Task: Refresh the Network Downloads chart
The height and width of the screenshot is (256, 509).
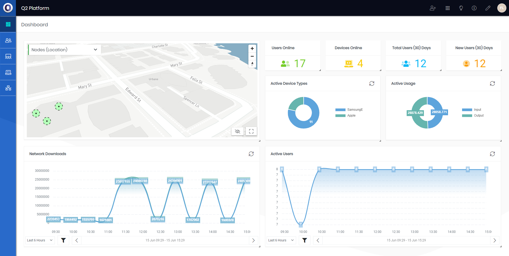Action: pyautogui.click(x=251, y=154)
